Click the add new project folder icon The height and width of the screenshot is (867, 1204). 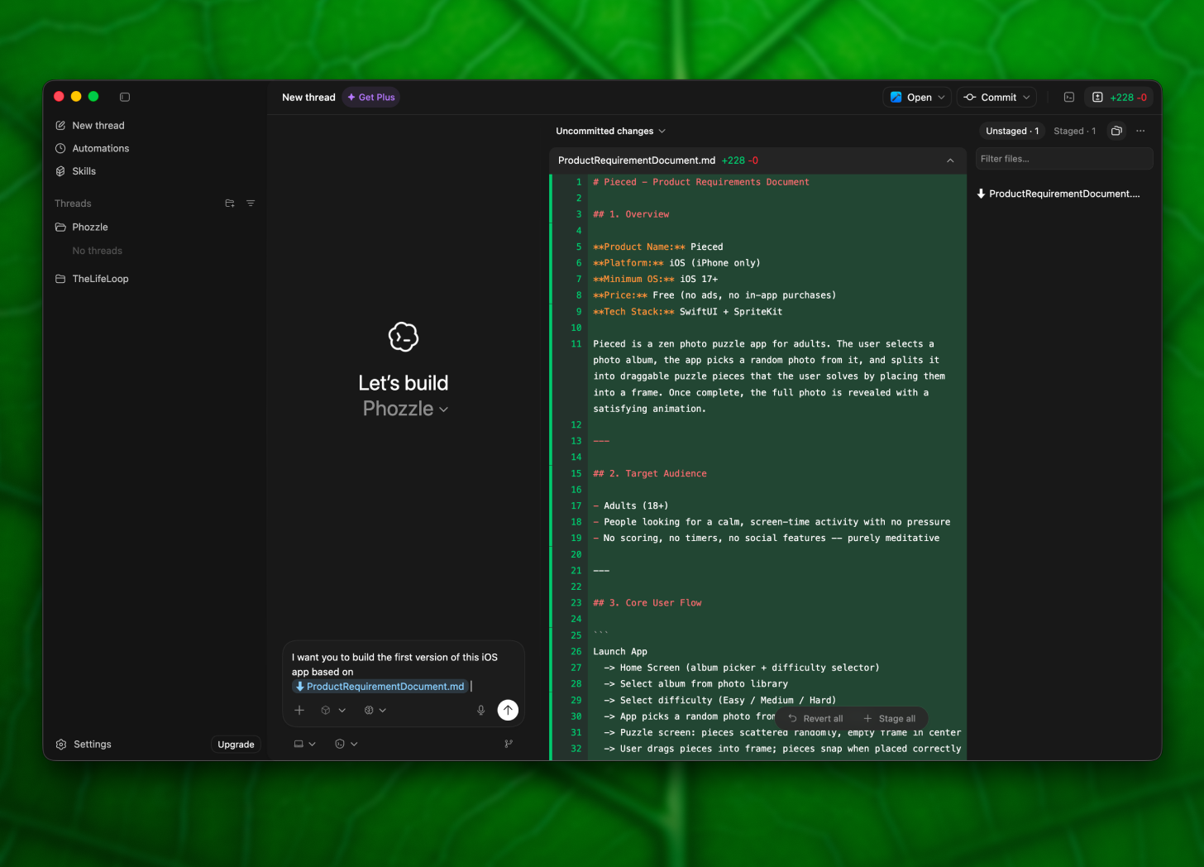(x=230, y=204)
